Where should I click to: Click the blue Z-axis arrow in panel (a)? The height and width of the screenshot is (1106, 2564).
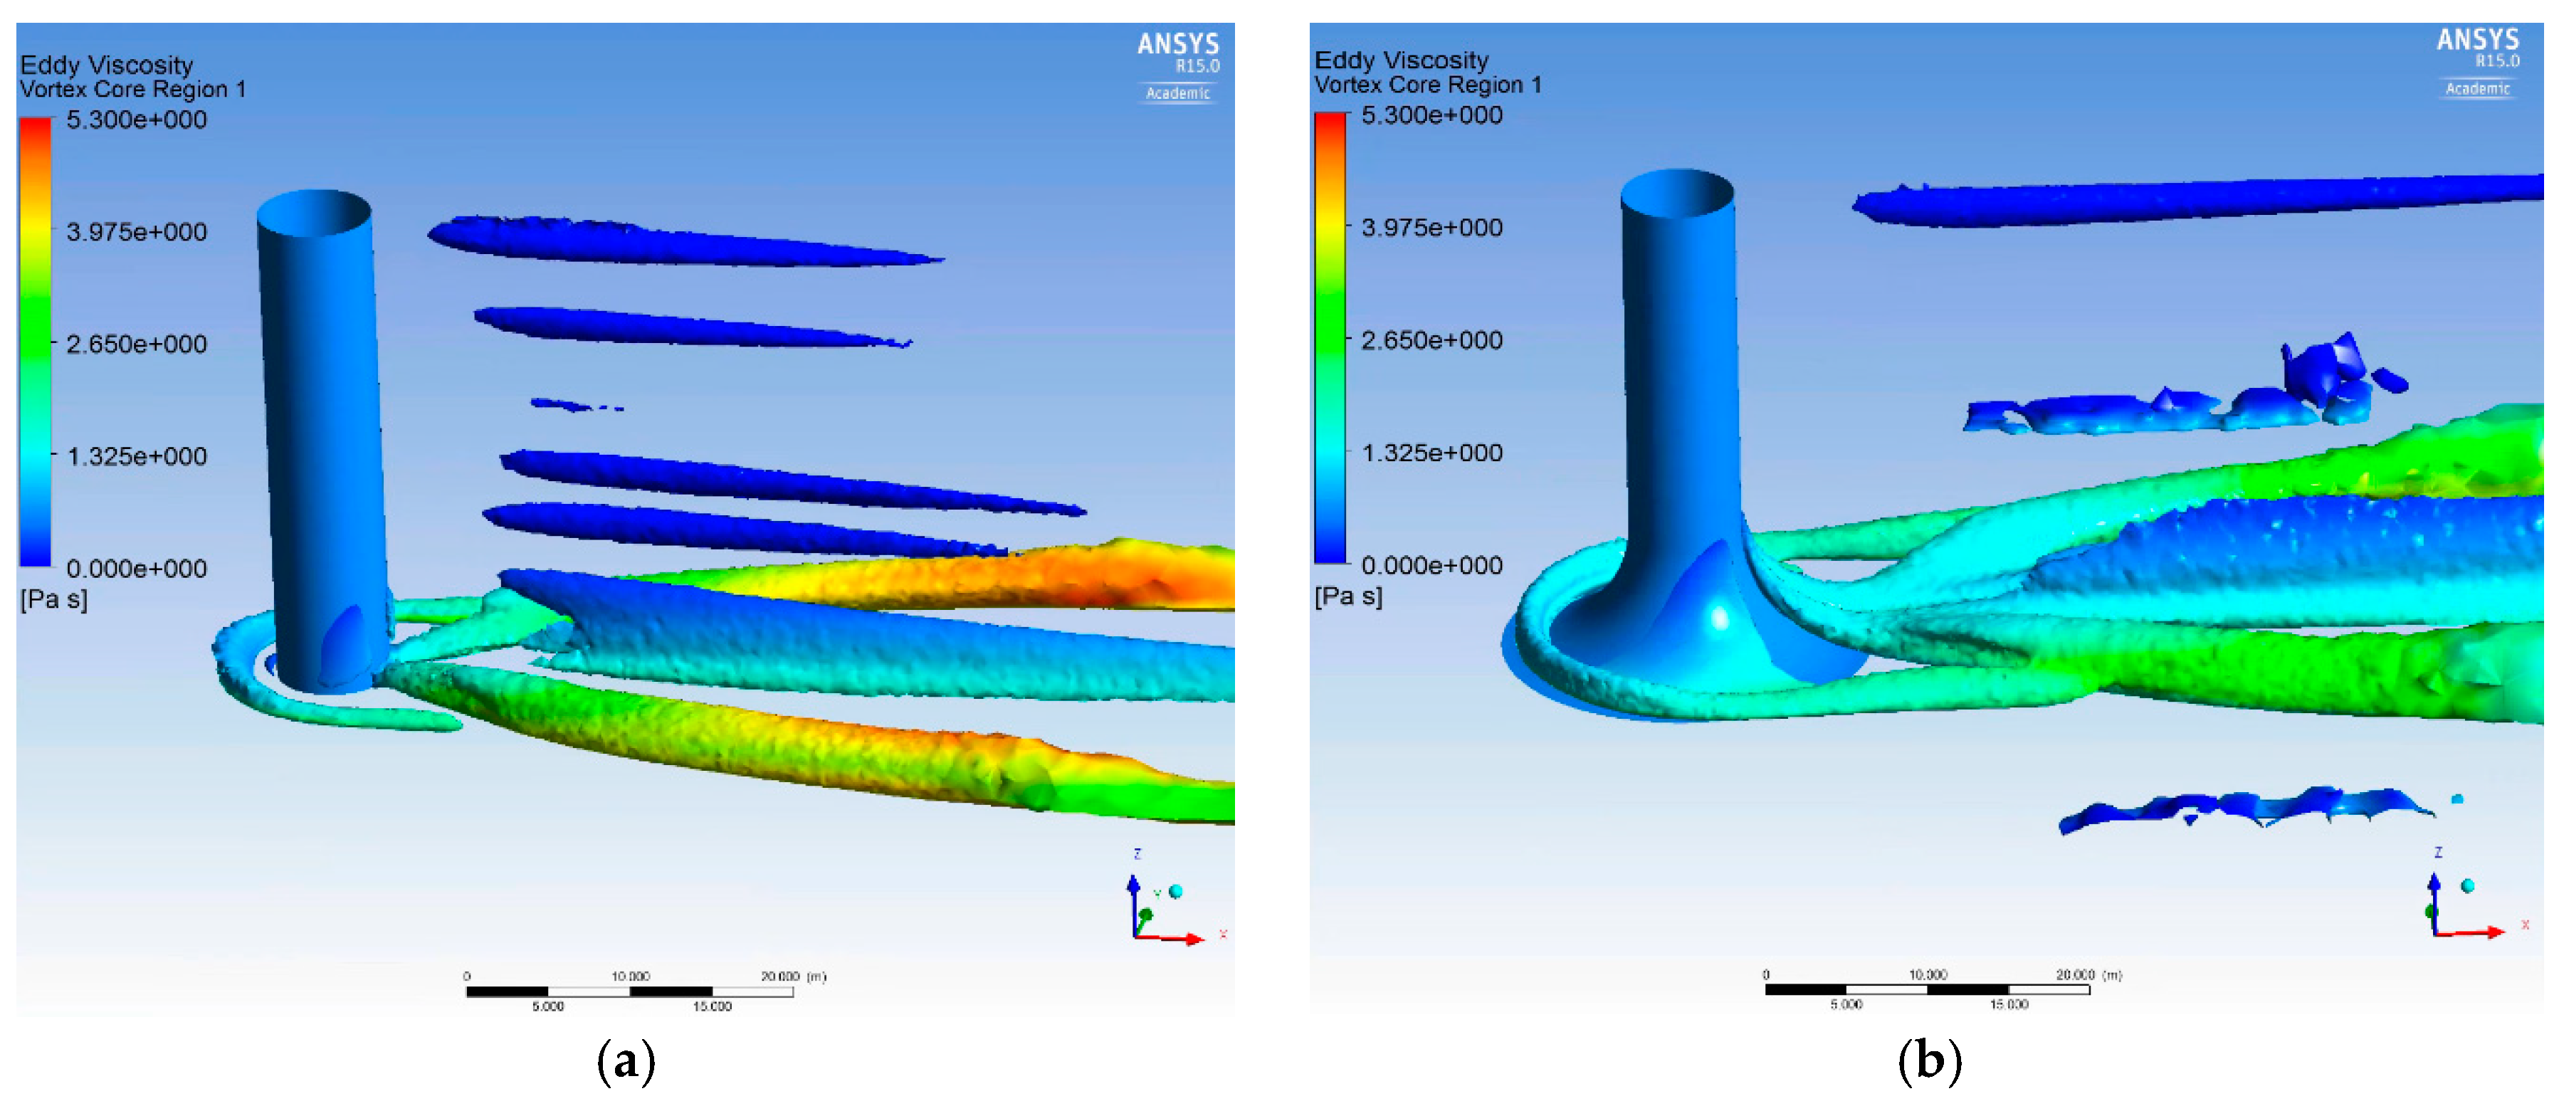pos(1133,901)
